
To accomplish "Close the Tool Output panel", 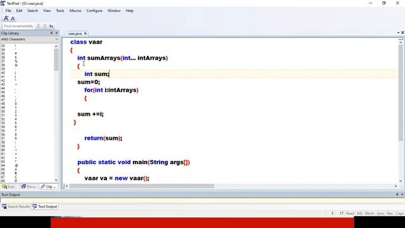I will coord(402,194).
